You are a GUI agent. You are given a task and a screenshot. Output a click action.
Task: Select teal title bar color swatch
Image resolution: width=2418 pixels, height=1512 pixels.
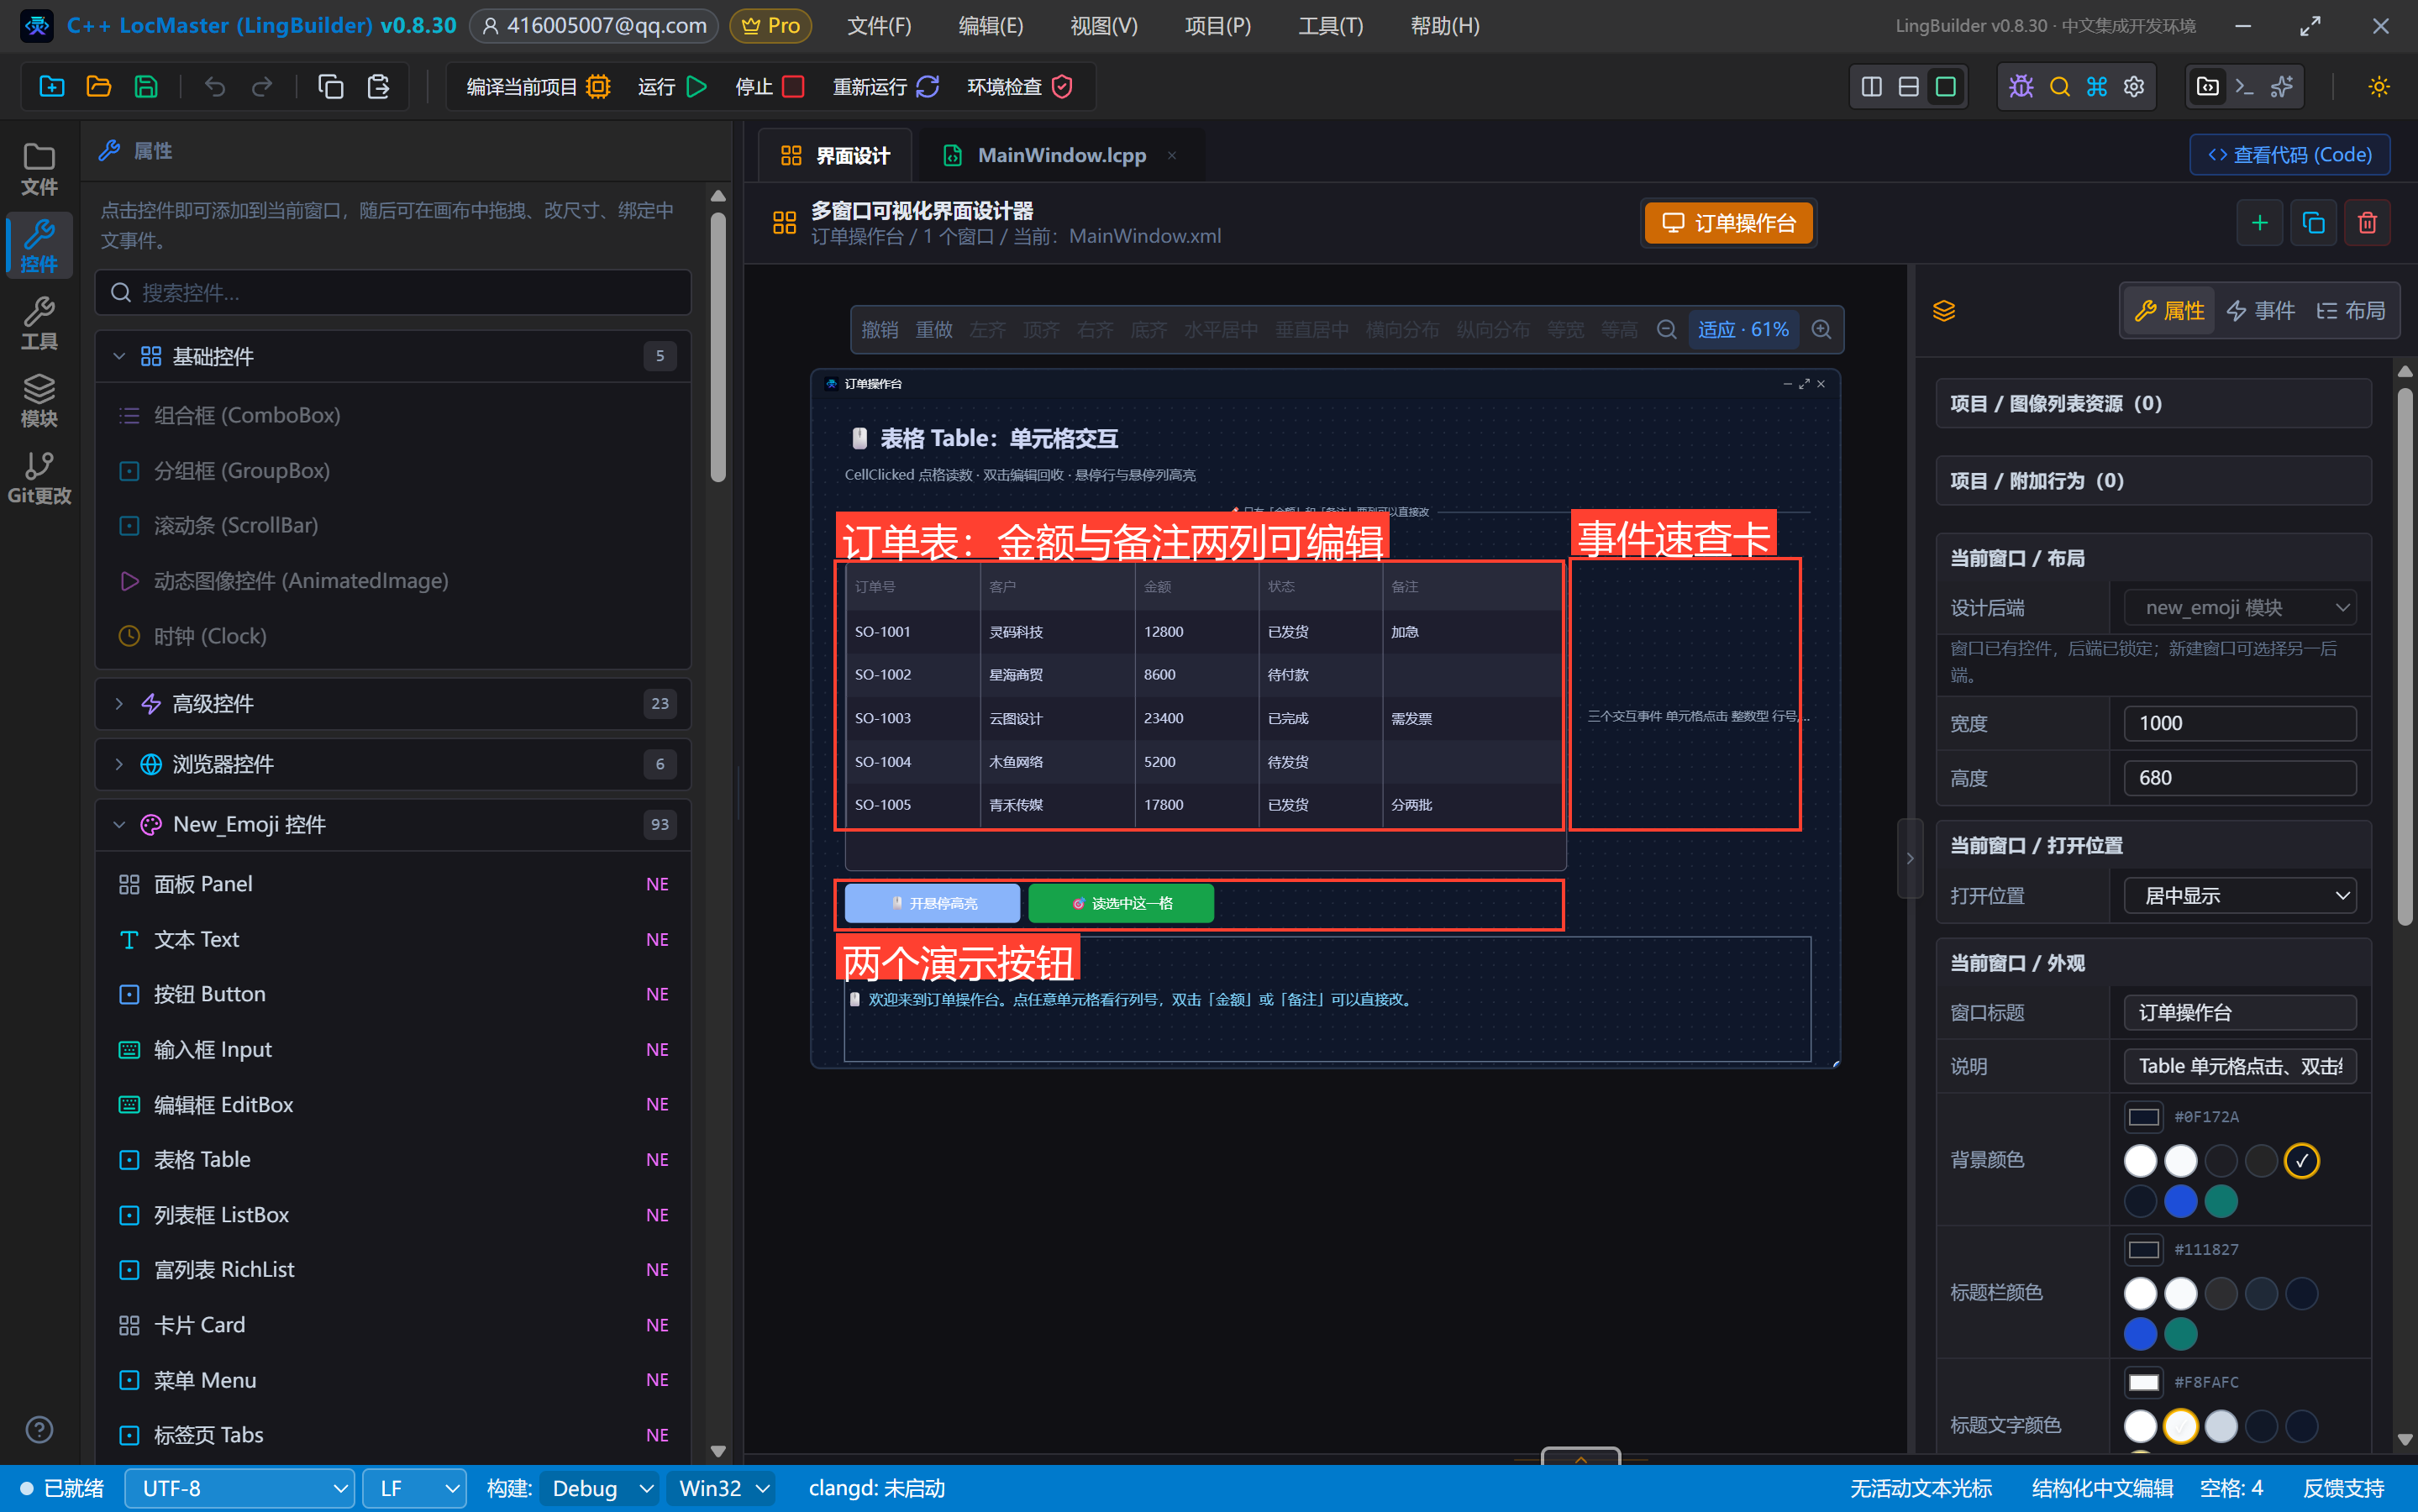coord(2180,1334)
